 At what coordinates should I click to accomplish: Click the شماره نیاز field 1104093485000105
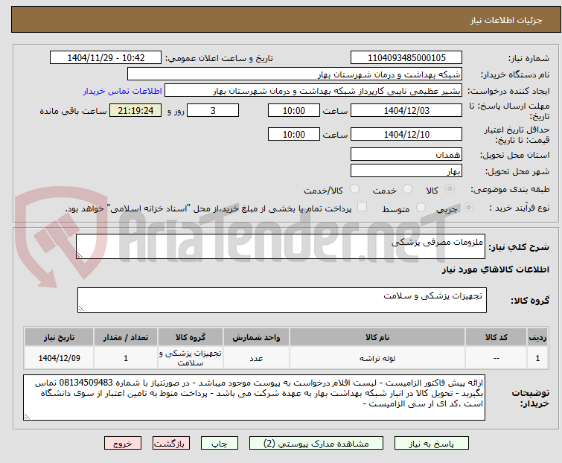[x=406, y=58]
